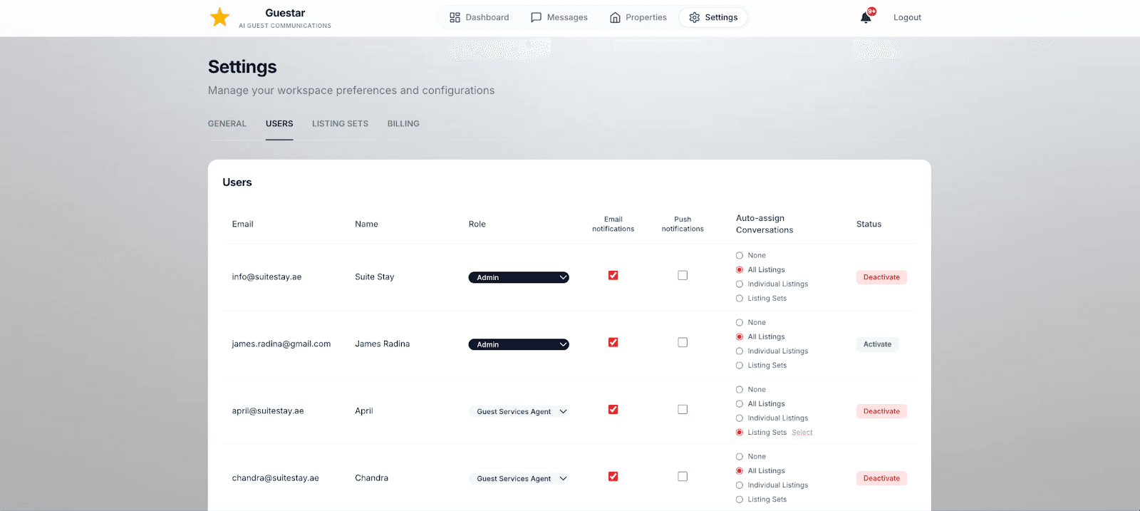Open Messages via speech bubble icon
Image resolution: width=1140 pixels, height=511 pixels.
click(536, 18)
